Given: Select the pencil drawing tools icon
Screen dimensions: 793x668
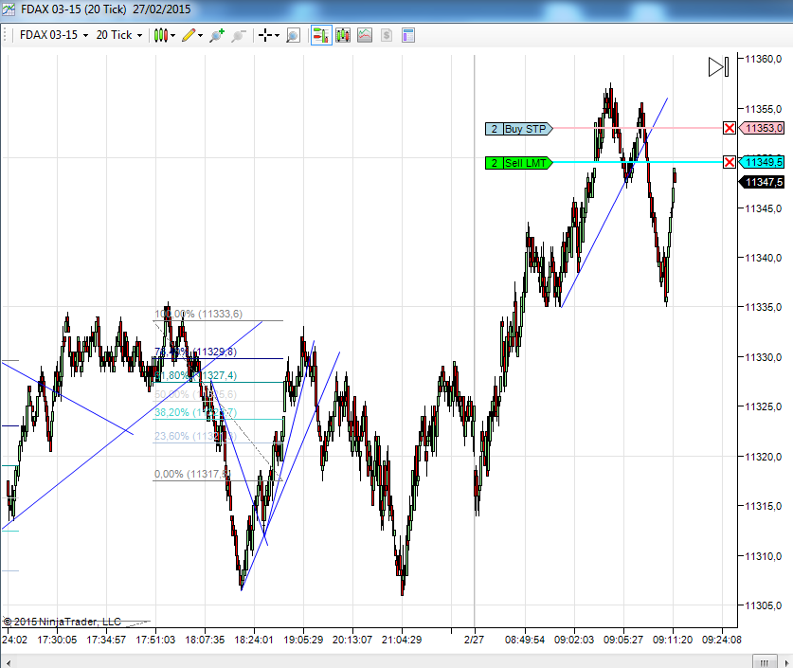Looking at the screenshot, I should click(x=189, y=35).
